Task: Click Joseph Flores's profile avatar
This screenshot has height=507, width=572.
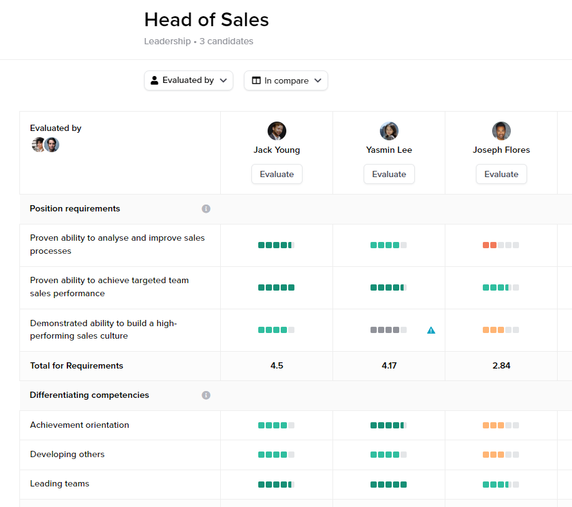Action: coord(502,131)
